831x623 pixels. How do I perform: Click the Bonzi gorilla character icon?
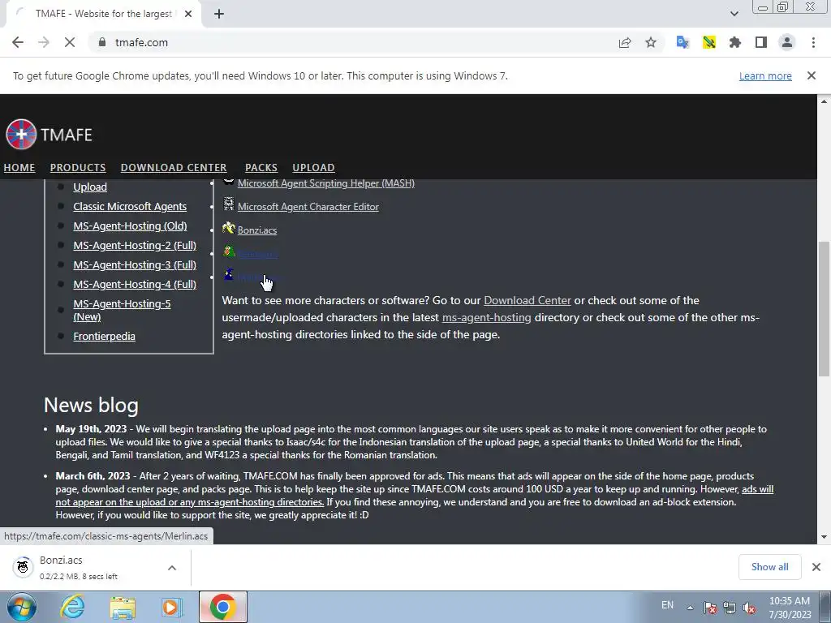[x=228, y=228]
